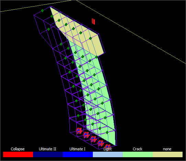This screenshot has height=161, width=186.
Task: Click the bright blue Ultimate I swatch
Action: [x=78, y=154]
